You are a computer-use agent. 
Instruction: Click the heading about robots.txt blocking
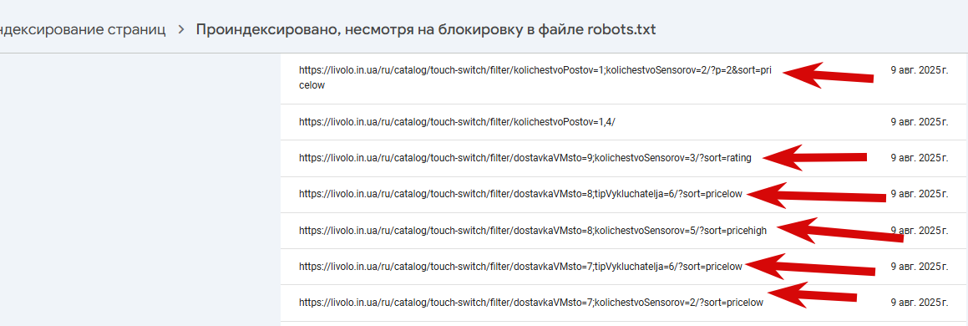coord(426,29)
